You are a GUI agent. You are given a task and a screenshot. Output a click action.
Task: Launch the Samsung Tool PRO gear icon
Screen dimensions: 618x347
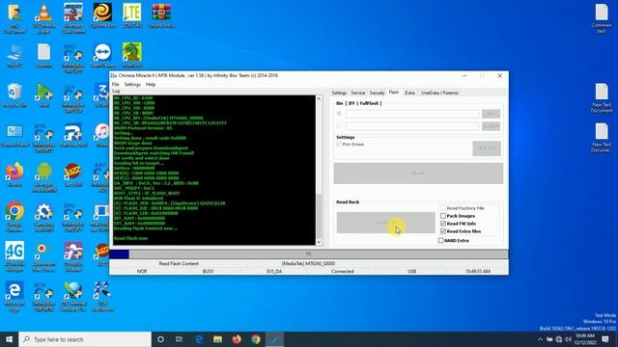[43, 217]
